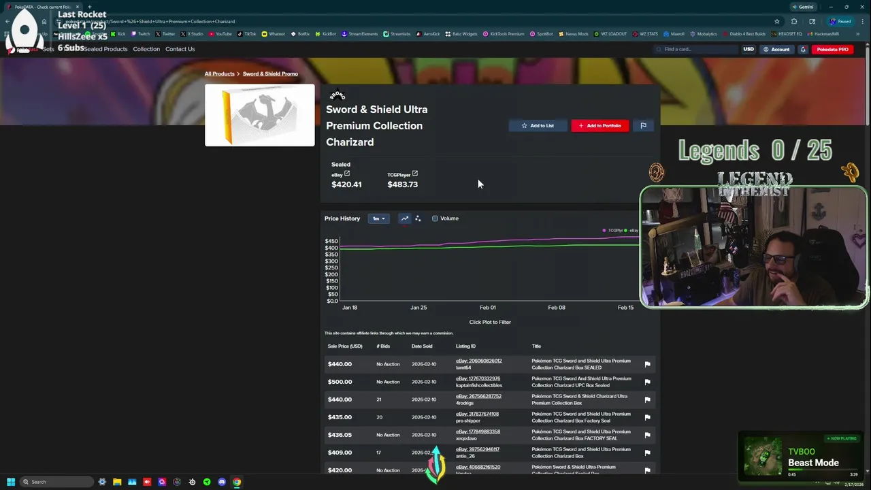Open the Sealed Products menu item
This screenshot has height=490, width=871.
[105, 49]
